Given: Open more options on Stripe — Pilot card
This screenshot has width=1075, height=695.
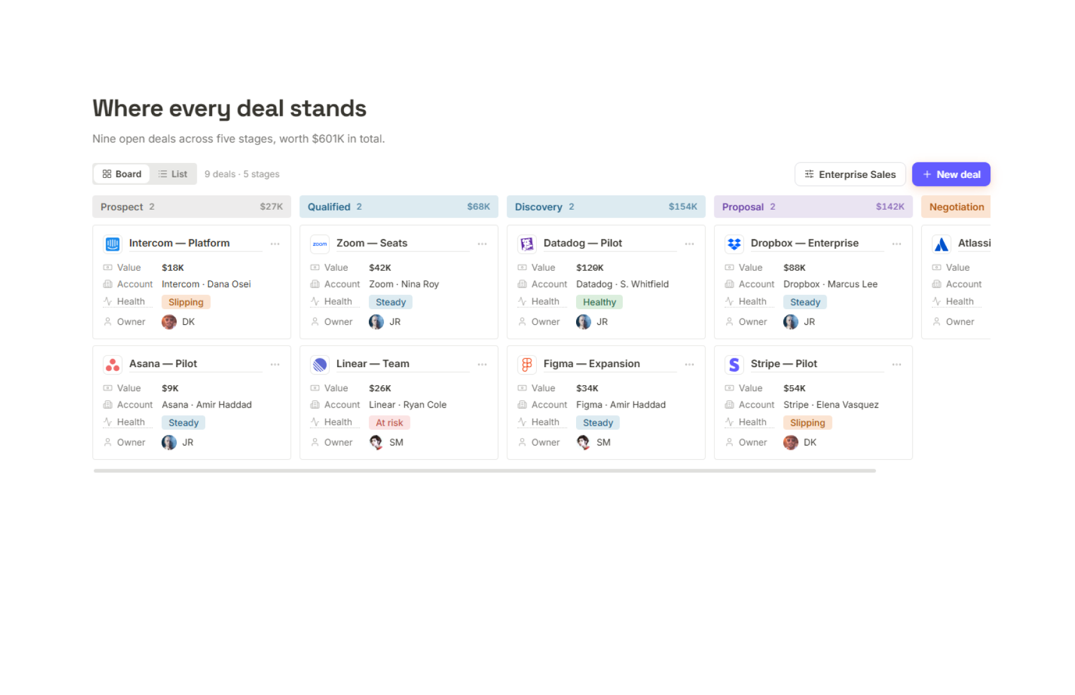Looking at the screenshot, I should tap(896, 365).
